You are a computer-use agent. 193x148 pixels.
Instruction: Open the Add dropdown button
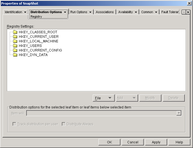(127, 98)
